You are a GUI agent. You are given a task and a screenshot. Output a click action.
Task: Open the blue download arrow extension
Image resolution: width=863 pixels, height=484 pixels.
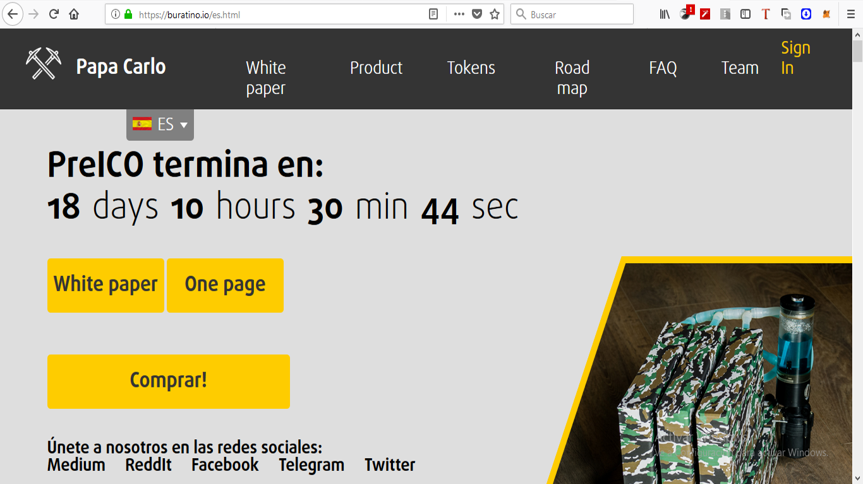pyautogui.click(x=806, y=14)
